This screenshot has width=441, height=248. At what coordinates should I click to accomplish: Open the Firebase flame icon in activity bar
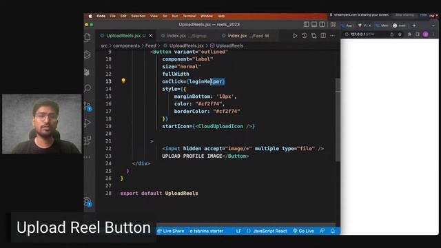[87, 72]
